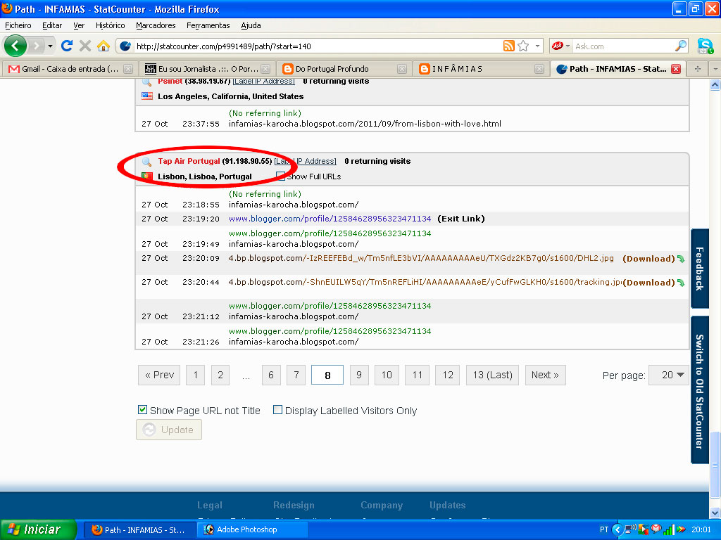Viewport: 721px width, 540px height.
Task: Switch to Adobe Photoshop in the taskbar
Action: click(252, 529)
